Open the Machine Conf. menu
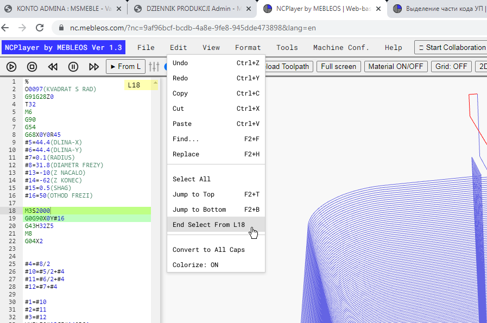The width and height of the screenshot is (487, 323). tap(341, 48)
